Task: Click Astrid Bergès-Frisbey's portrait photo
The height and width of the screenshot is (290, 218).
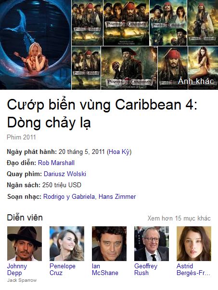Action: pyautogui.click(x=194, y=244)
